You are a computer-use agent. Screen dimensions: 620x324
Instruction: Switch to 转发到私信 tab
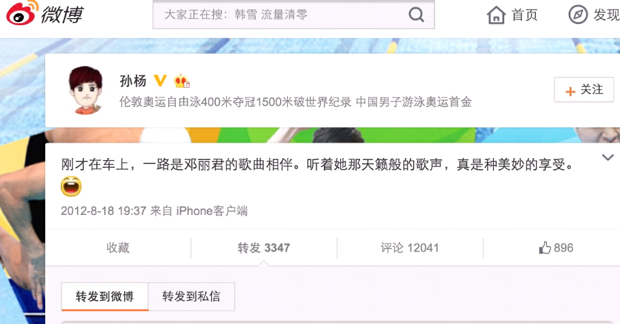[x=191, y=296]
